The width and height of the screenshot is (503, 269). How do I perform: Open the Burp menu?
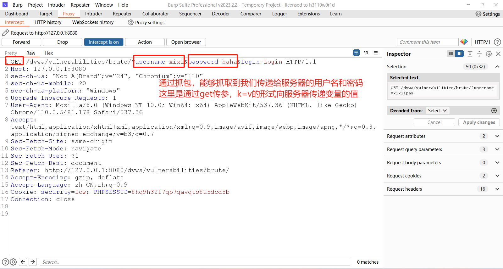click(x=18, y=5)
